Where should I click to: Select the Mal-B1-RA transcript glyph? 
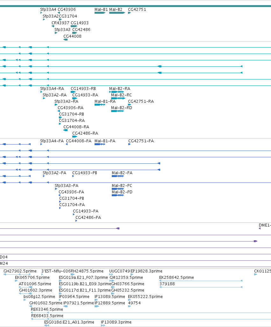(x=100, y=105)
